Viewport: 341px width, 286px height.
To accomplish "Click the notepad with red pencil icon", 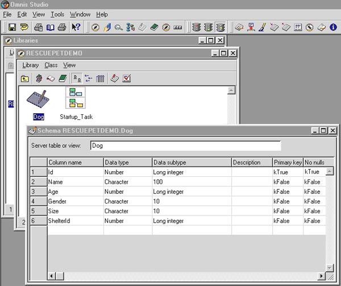I will 115,78.
